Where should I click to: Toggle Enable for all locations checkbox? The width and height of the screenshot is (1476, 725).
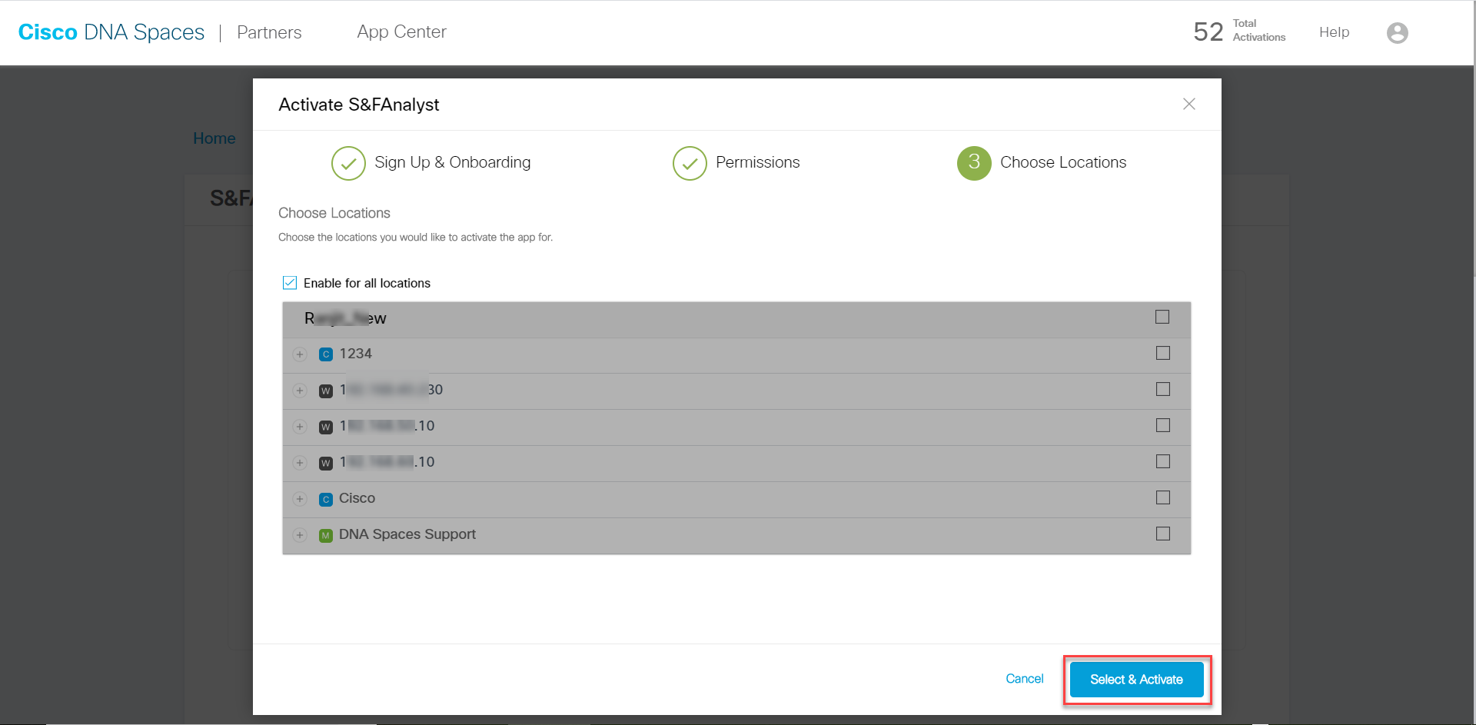click(x=290, y=283)
